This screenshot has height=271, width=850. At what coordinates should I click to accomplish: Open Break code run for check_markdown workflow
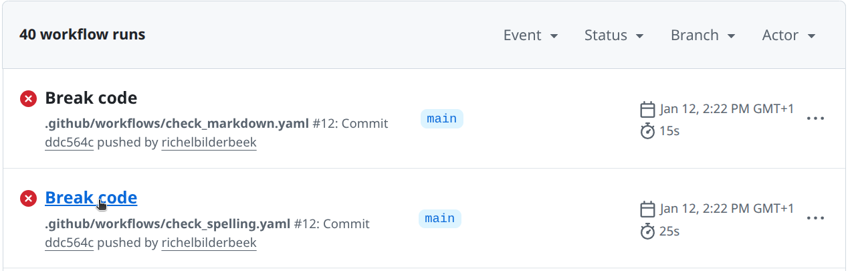(91, 98)
